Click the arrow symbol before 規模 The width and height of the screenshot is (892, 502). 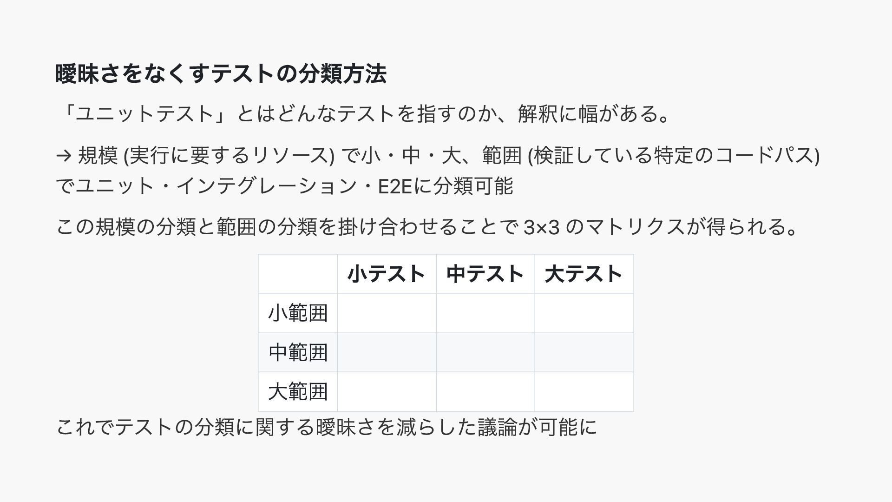63,156
